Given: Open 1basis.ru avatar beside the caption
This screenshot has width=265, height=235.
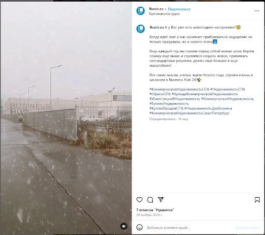Looking at the screenshot, I should [141, 28].
